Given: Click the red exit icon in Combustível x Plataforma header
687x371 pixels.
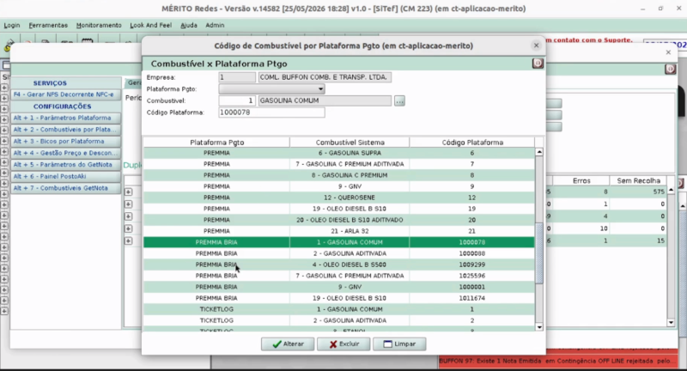Looking at the screenshot, I should point(538,64).
